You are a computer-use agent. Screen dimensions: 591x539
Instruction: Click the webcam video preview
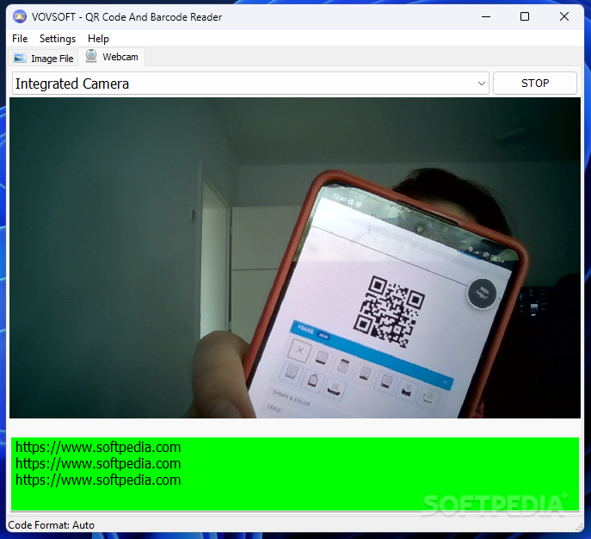pyautogui.click(x=295, y=257)
